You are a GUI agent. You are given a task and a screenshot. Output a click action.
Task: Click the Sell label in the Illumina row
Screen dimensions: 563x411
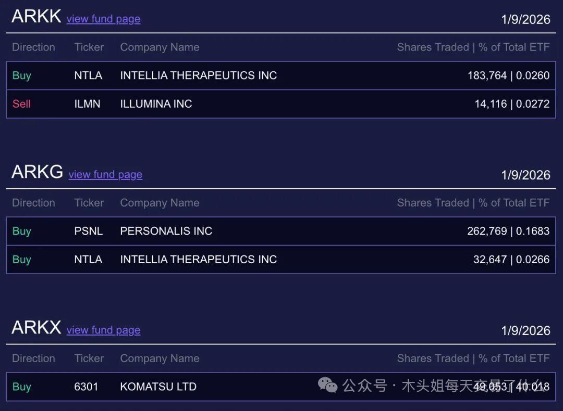point(21,104)
